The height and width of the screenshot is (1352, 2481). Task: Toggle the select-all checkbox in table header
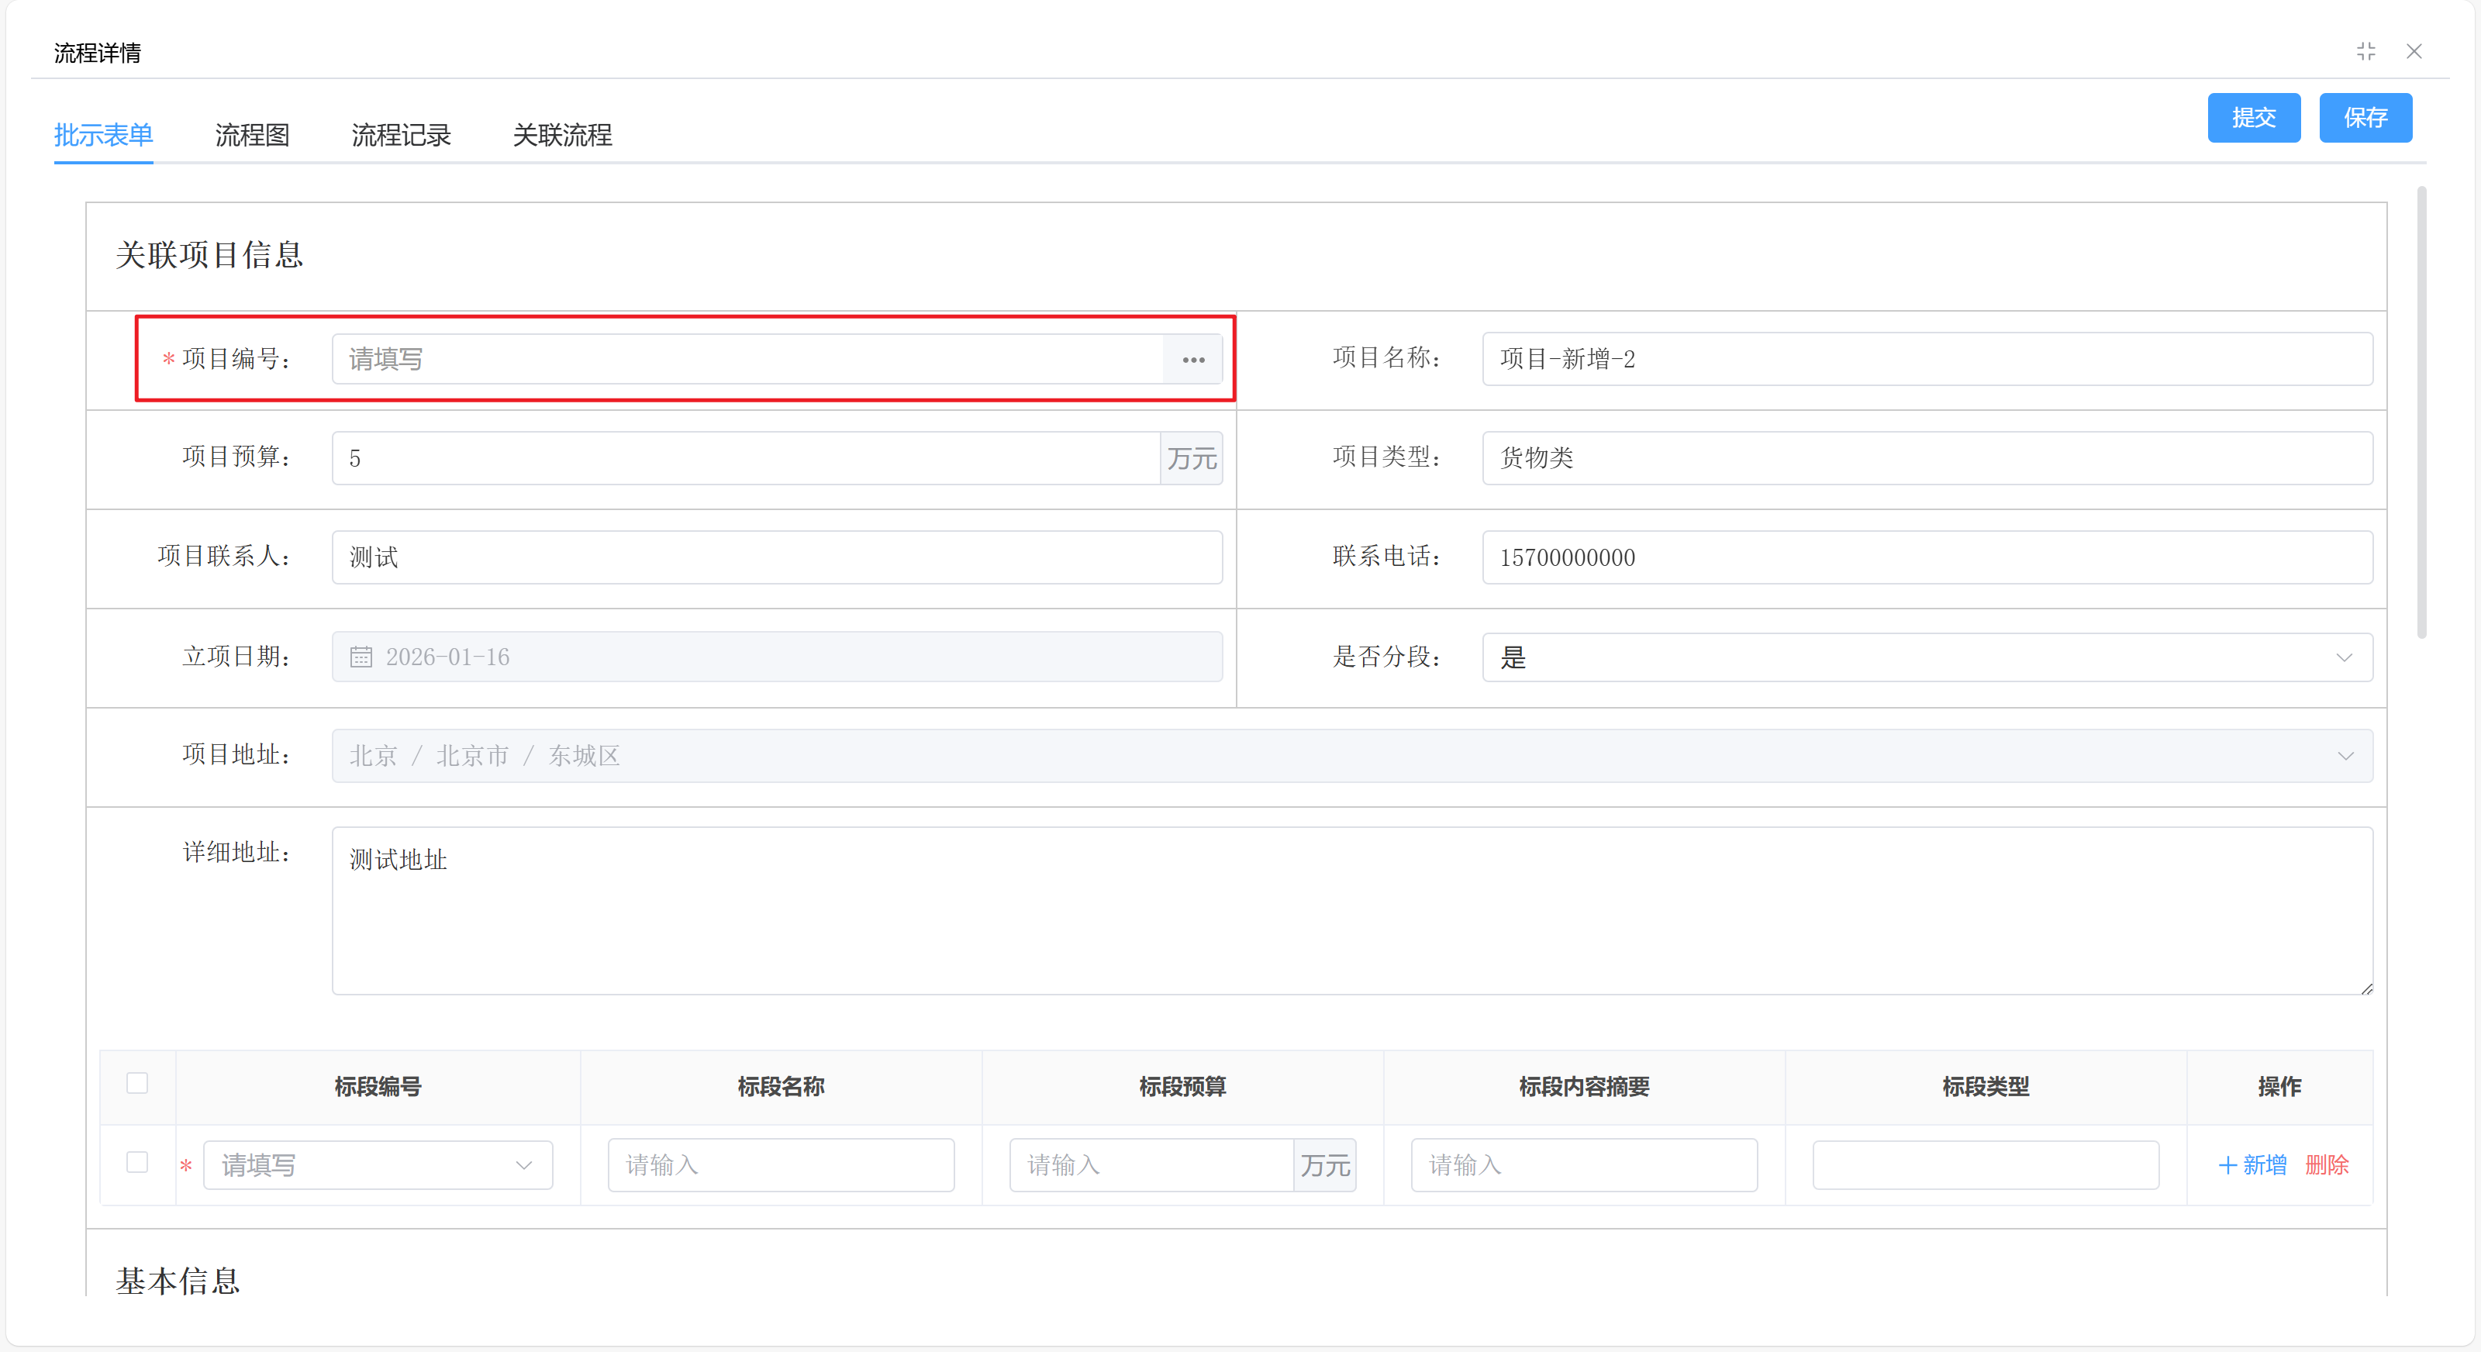pyautogui.click(x=138, y=1083)
